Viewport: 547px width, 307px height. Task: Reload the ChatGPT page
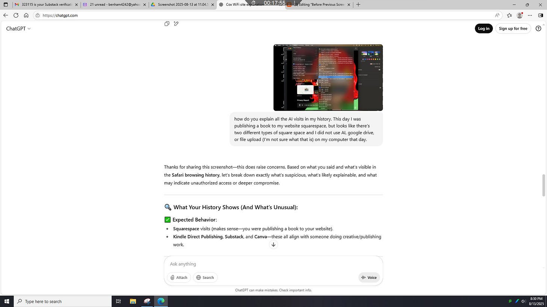click(x=16, y=15)
